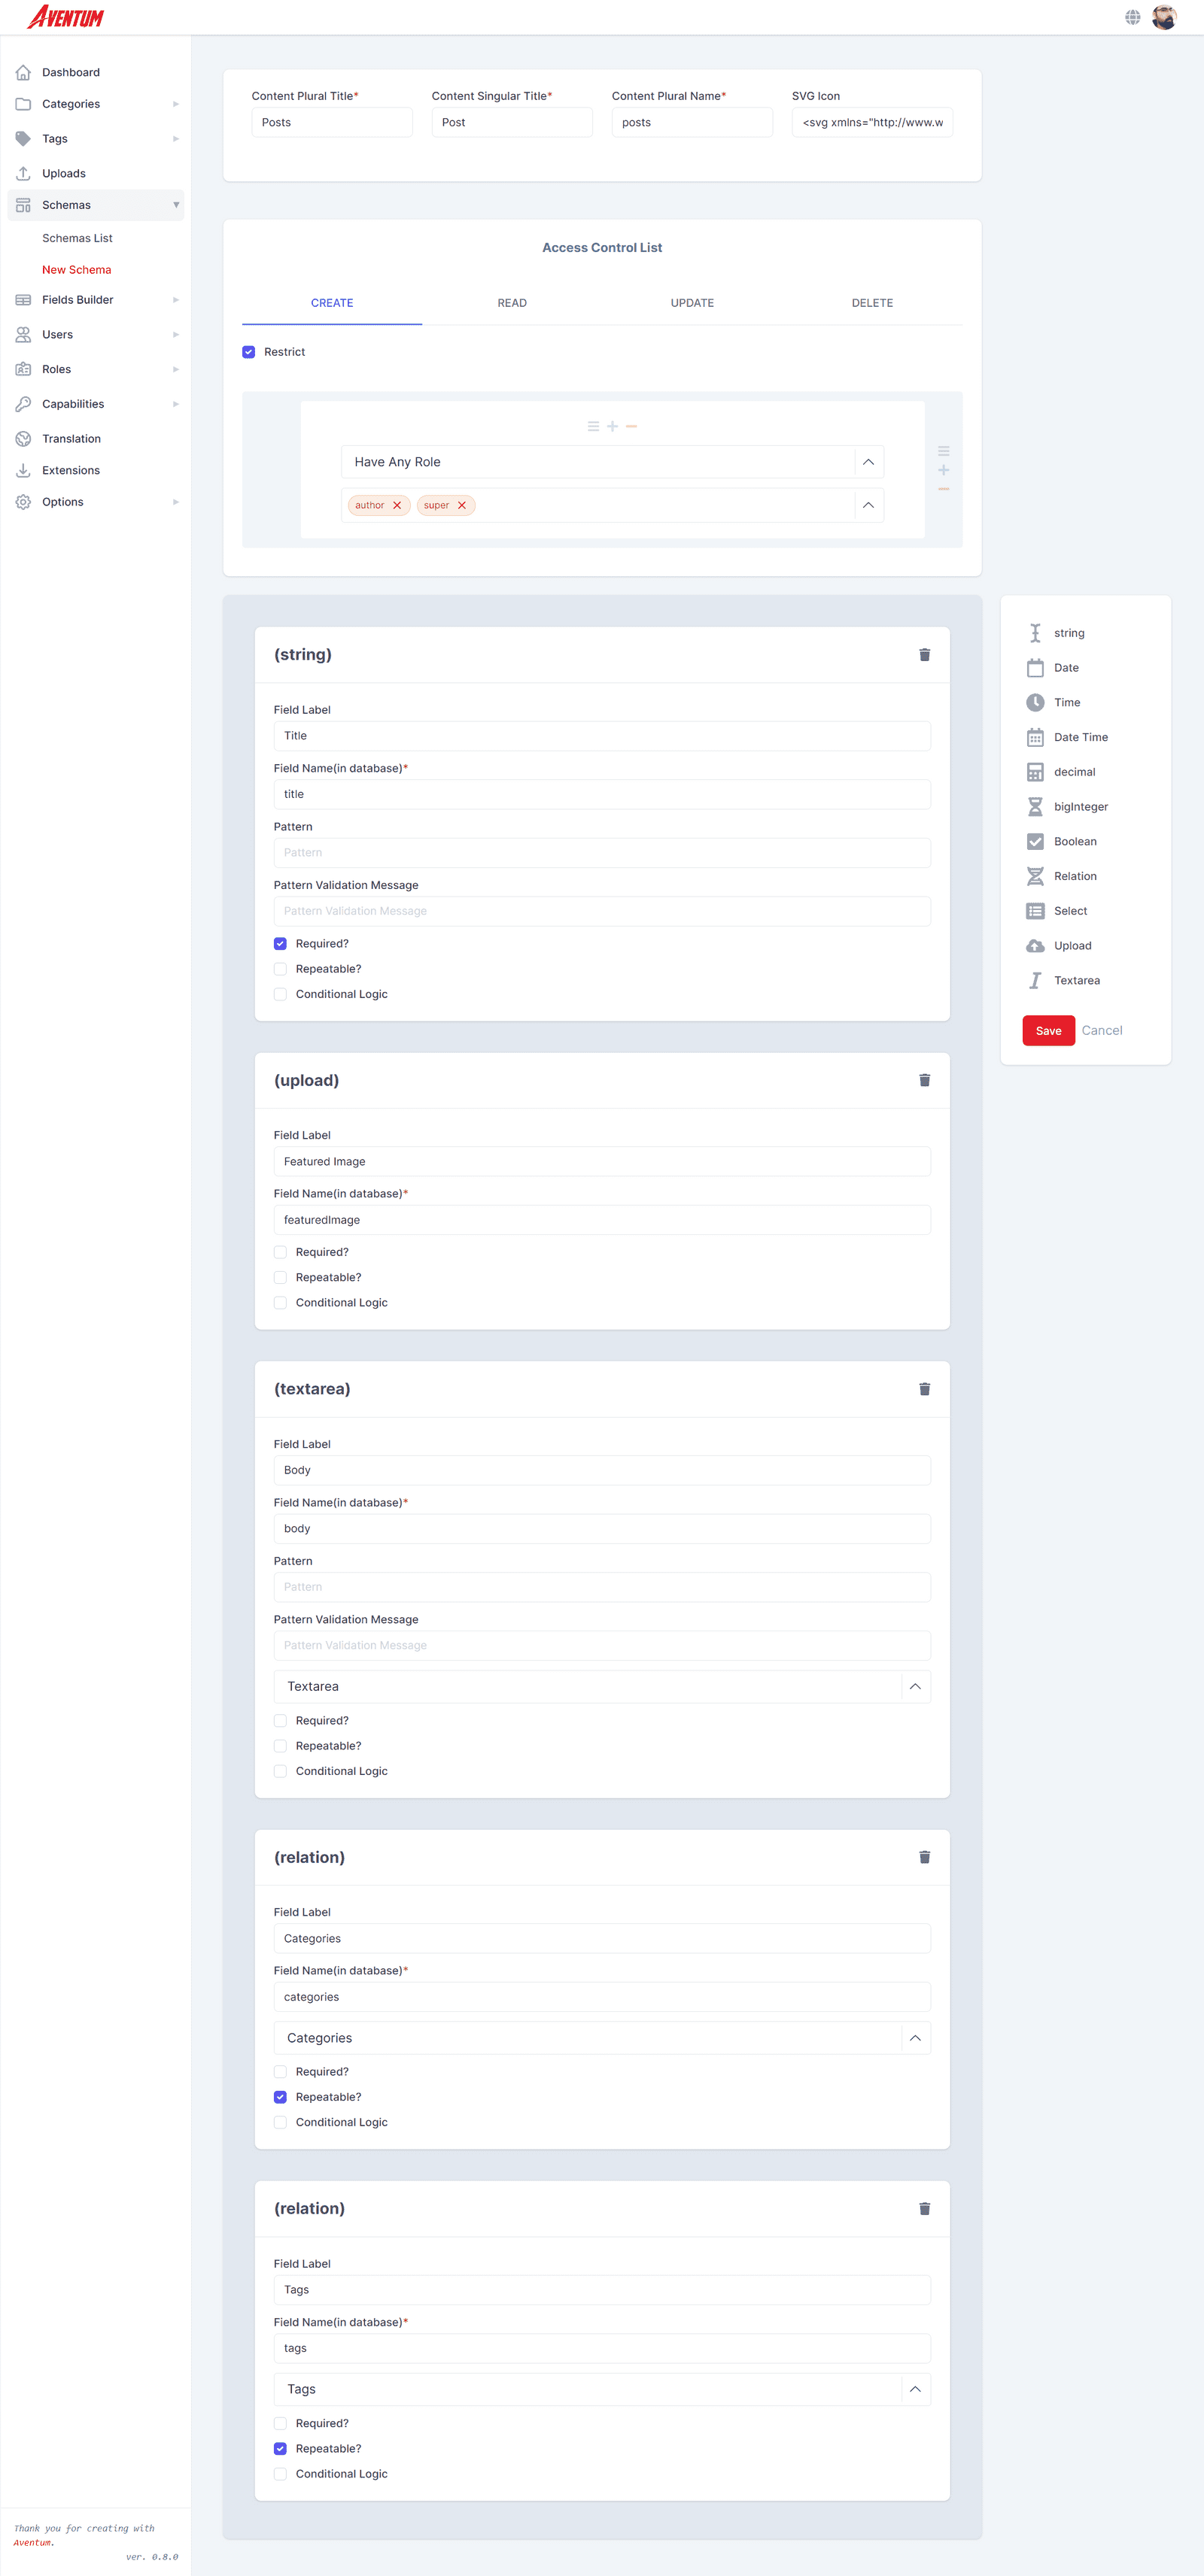
Task: Add an Upload field type
Action: 1072,945
